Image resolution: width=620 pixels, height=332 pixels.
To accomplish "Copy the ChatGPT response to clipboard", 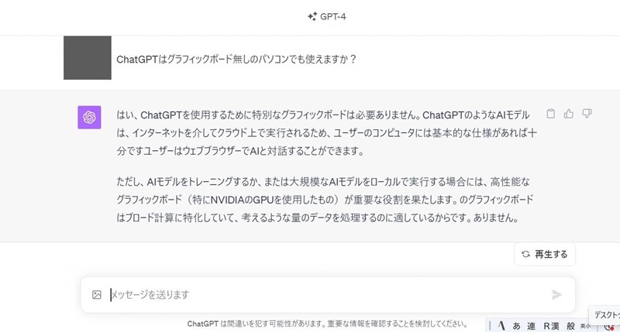I will click(x=550, y=114).
